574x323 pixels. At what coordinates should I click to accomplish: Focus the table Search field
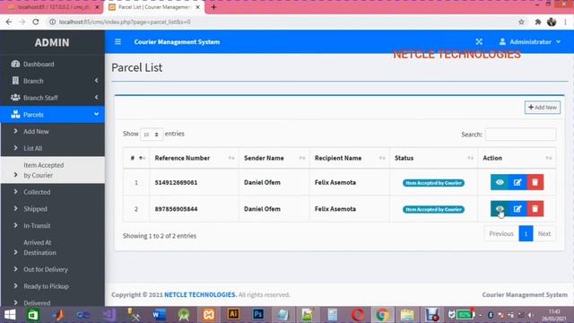[520, 135]
